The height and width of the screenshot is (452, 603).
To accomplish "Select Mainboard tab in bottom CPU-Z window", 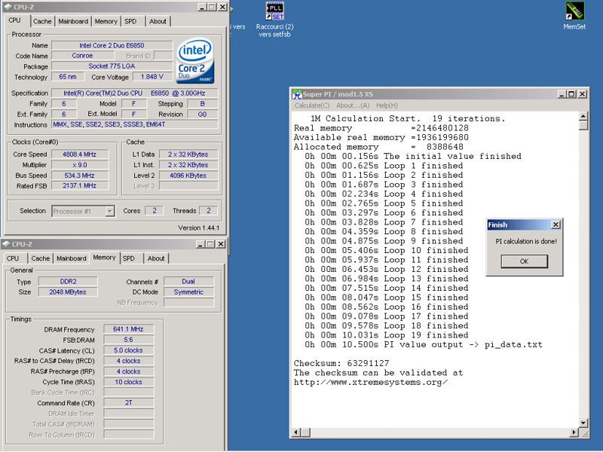I will click(x=72, y=258).
